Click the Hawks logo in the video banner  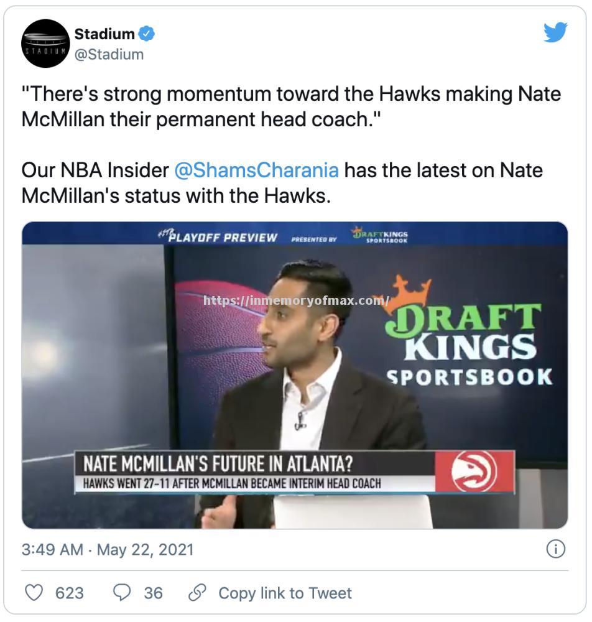pos(474,471)
